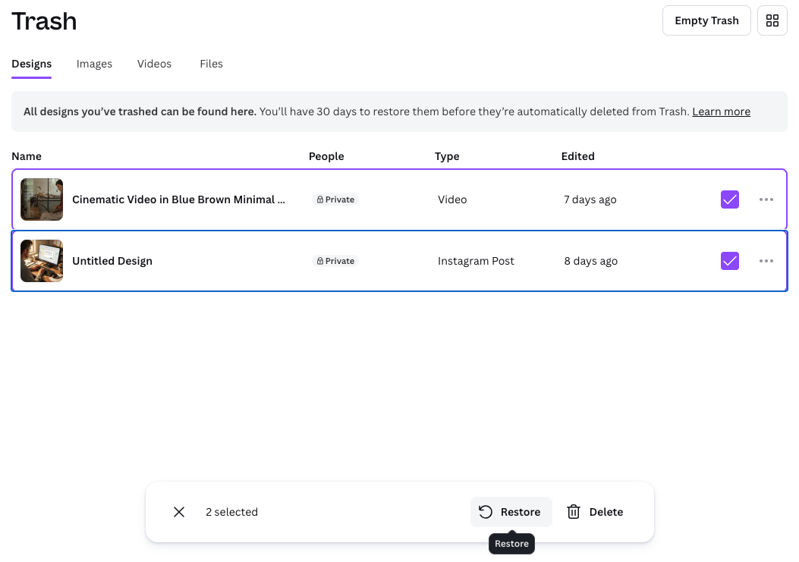Click the Empty Trash button

pos(706,20)
